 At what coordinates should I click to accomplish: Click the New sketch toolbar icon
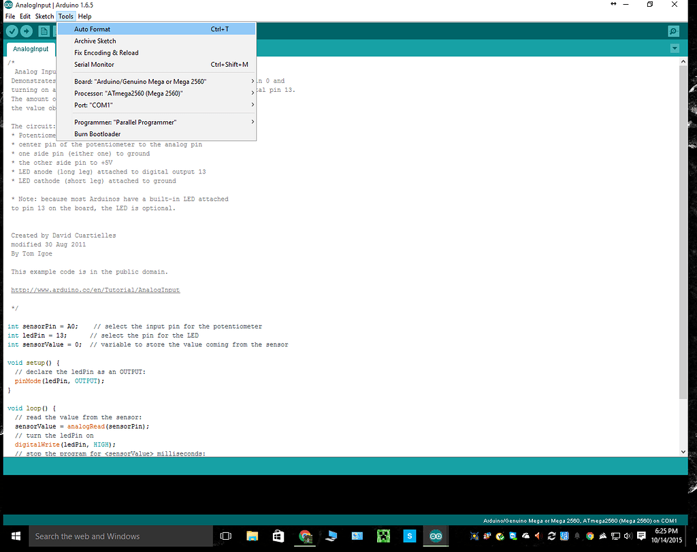[44, 31]
